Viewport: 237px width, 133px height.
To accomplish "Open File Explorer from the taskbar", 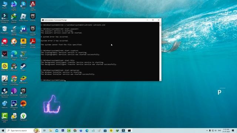I will (50, 130).
